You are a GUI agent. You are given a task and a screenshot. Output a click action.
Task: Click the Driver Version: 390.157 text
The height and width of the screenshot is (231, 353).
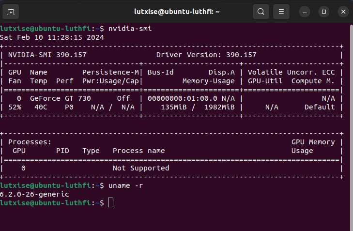(x=206, y=55)
